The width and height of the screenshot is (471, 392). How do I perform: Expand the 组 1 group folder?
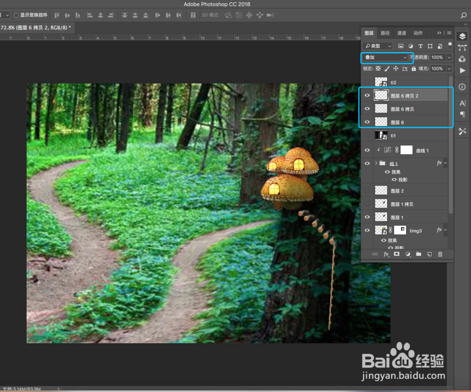376,163
